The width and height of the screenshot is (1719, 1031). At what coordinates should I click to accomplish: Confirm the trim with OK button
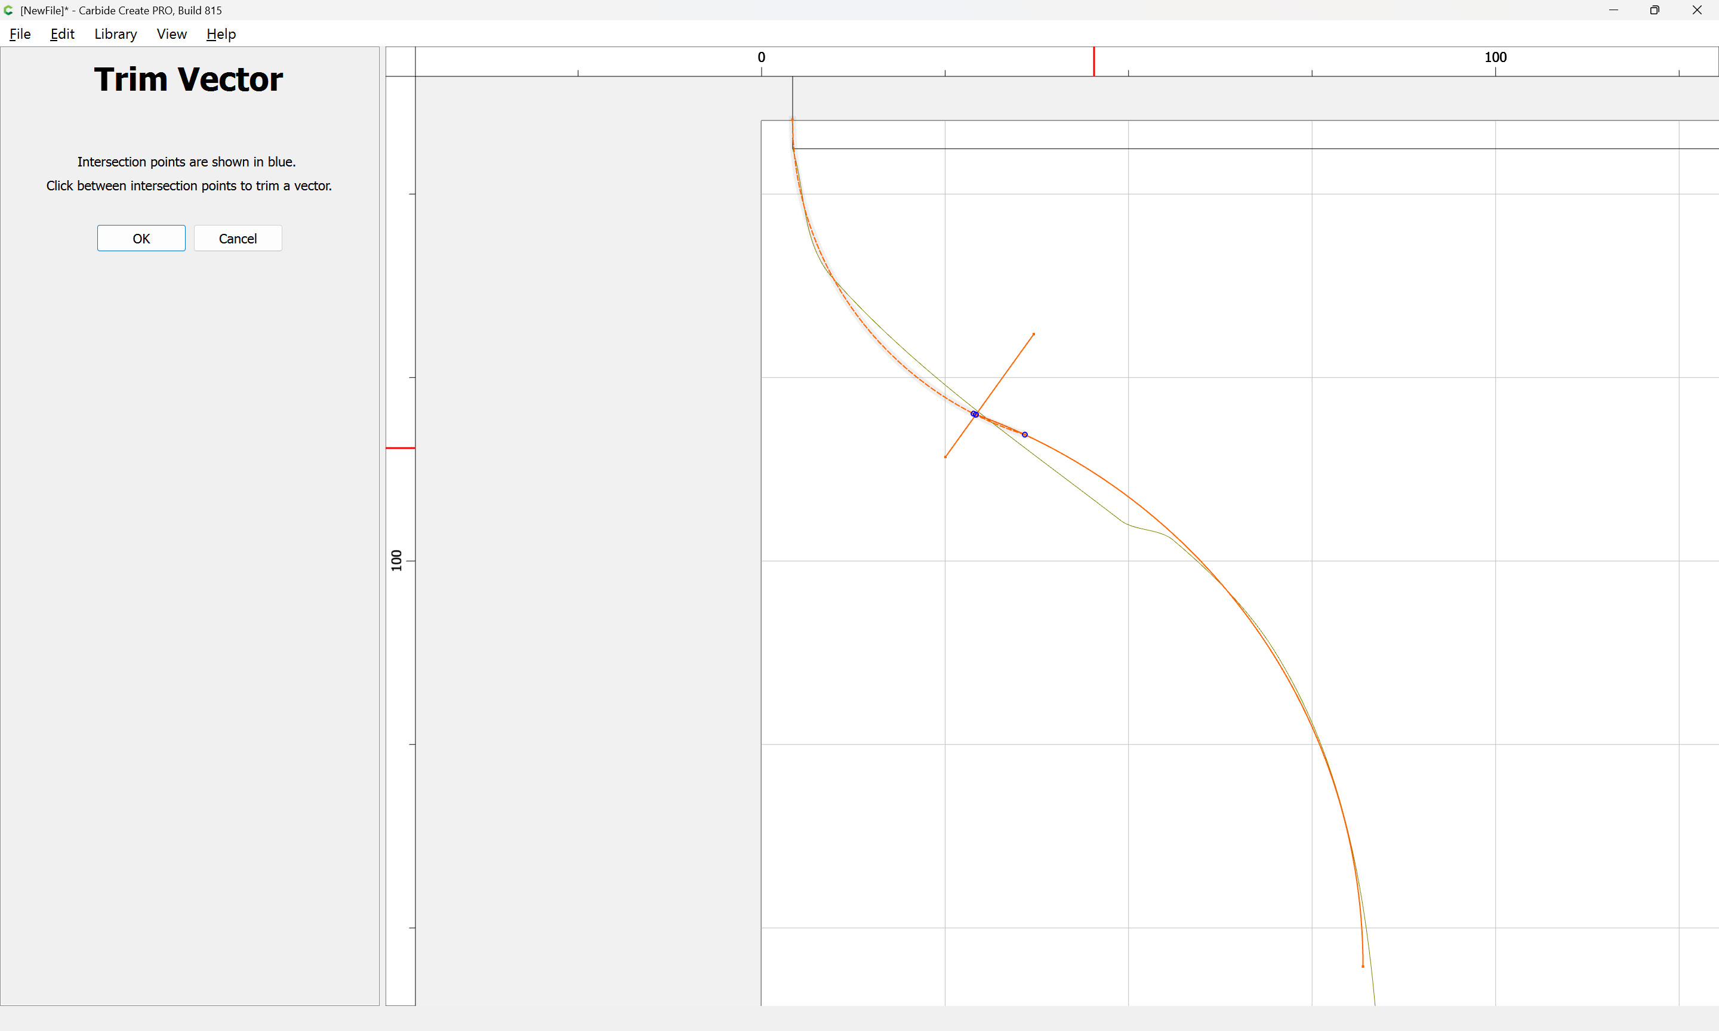click(x=141, y=238)
